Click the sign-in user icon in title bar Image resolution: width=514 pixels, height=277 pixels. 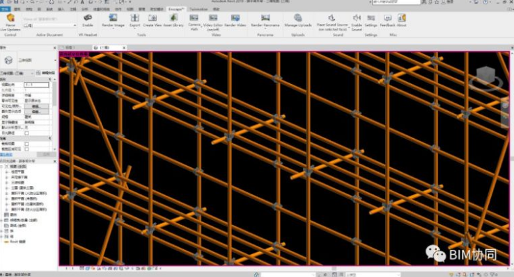pos(442,2)
